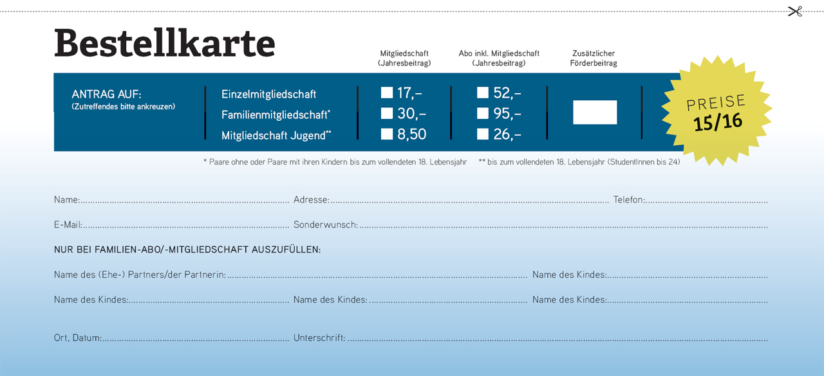Click the 'Zusätzlicher Förderbeitrag' column header
The height and width of the screenshot is (376, 824).
594,58
